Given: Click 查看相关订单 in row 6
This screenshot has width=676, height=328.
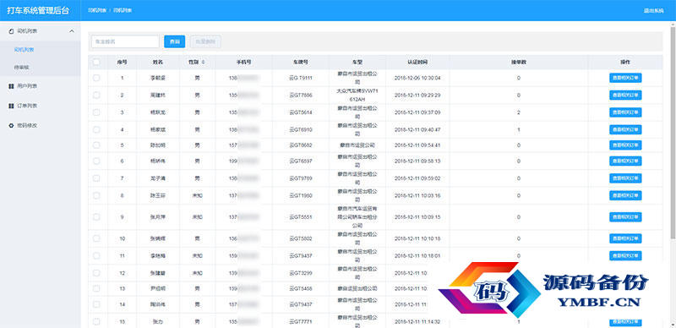Looking at the screenshot, I should point(625,161).
